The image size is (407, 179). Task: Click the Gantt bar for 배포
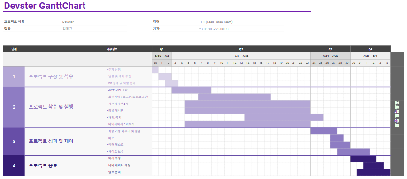point(337,138)
